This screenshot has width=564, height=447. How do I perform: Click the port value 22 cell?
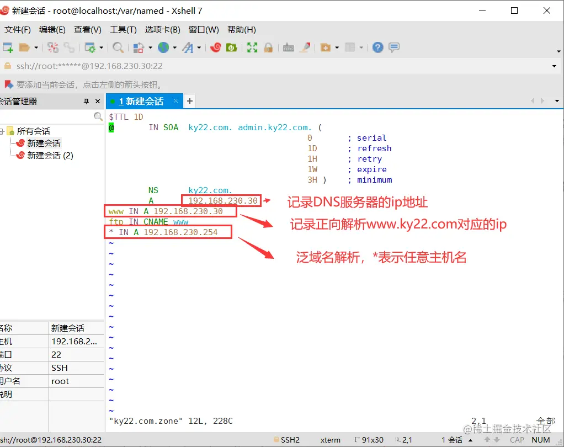point(76,355)
